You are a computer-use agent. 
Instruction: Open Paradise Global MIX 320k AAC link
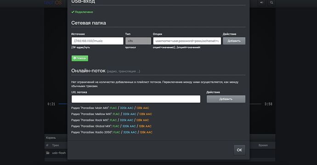[x=129, y=126]
